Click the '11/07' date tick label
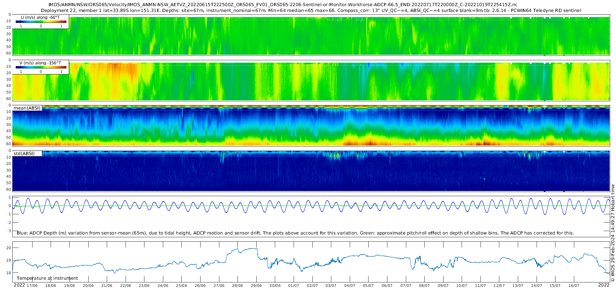 tap(480, 286)
